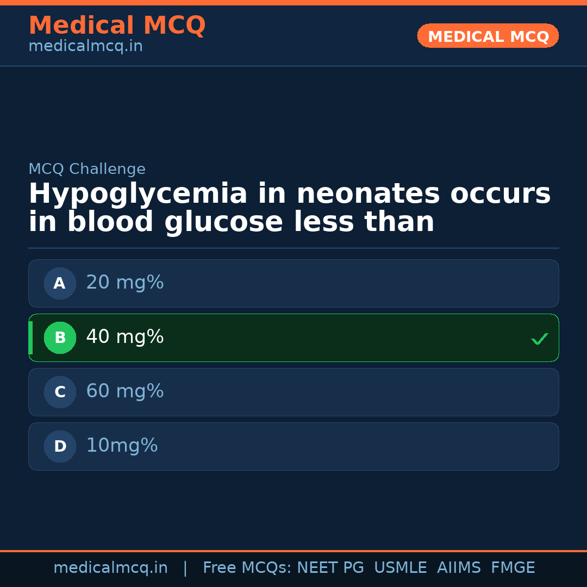Image resolution: width=587 pixels, height=587 pixels.
Task: Click the green checkmark on option B
Action: 539,339
